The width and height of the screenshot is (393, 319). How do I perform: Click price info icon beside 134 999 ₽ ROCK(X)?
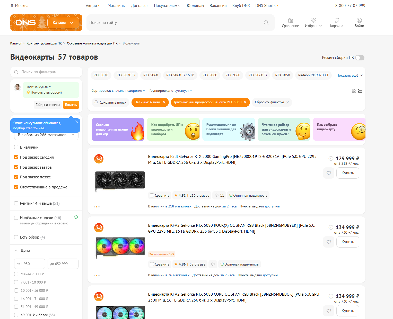[x=331, y=227]
